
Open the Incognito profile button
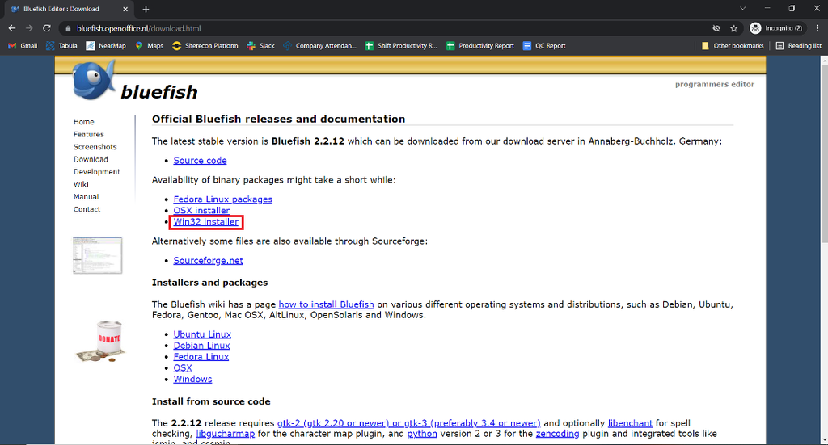(777, 28)
